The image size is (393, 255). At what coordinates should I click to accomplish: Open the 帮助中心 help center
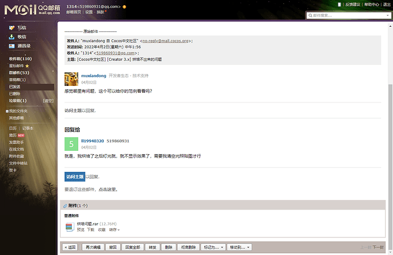pyautogui.click(x=372, y=5)
